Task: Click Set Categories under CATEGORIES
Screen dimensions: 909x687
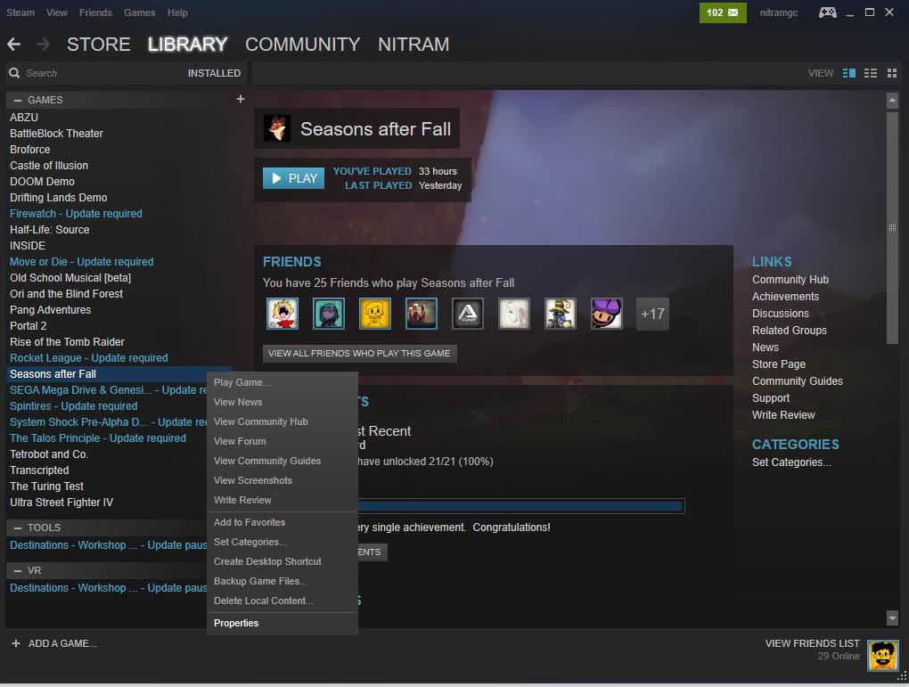Action: (791, 462)
